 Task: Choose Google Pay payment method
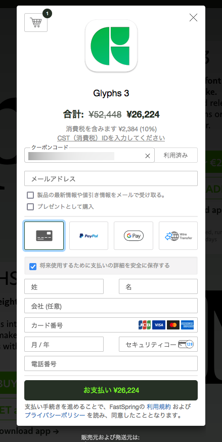[134, 236]
